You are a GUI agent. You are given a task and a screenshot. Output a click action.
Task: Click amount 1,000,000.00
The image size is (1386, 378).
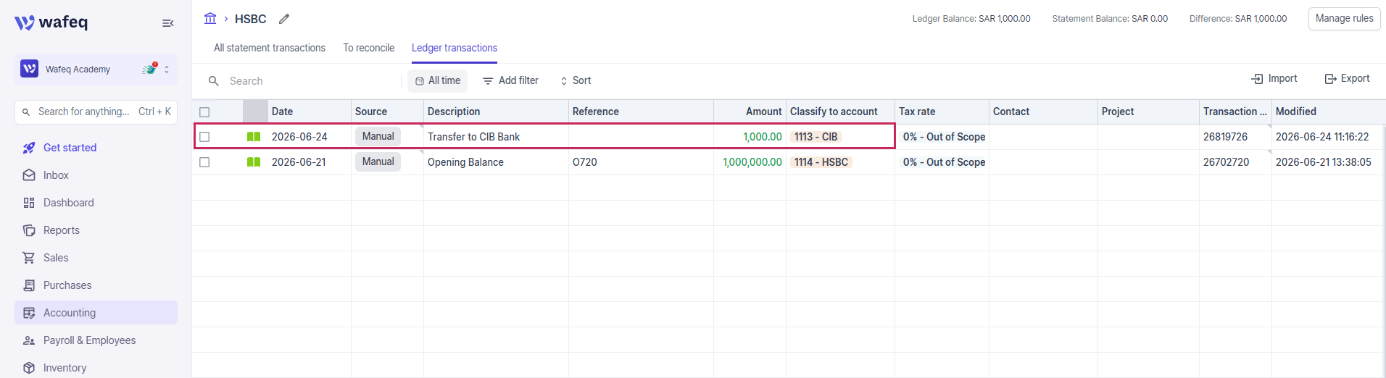pos(752,162)
